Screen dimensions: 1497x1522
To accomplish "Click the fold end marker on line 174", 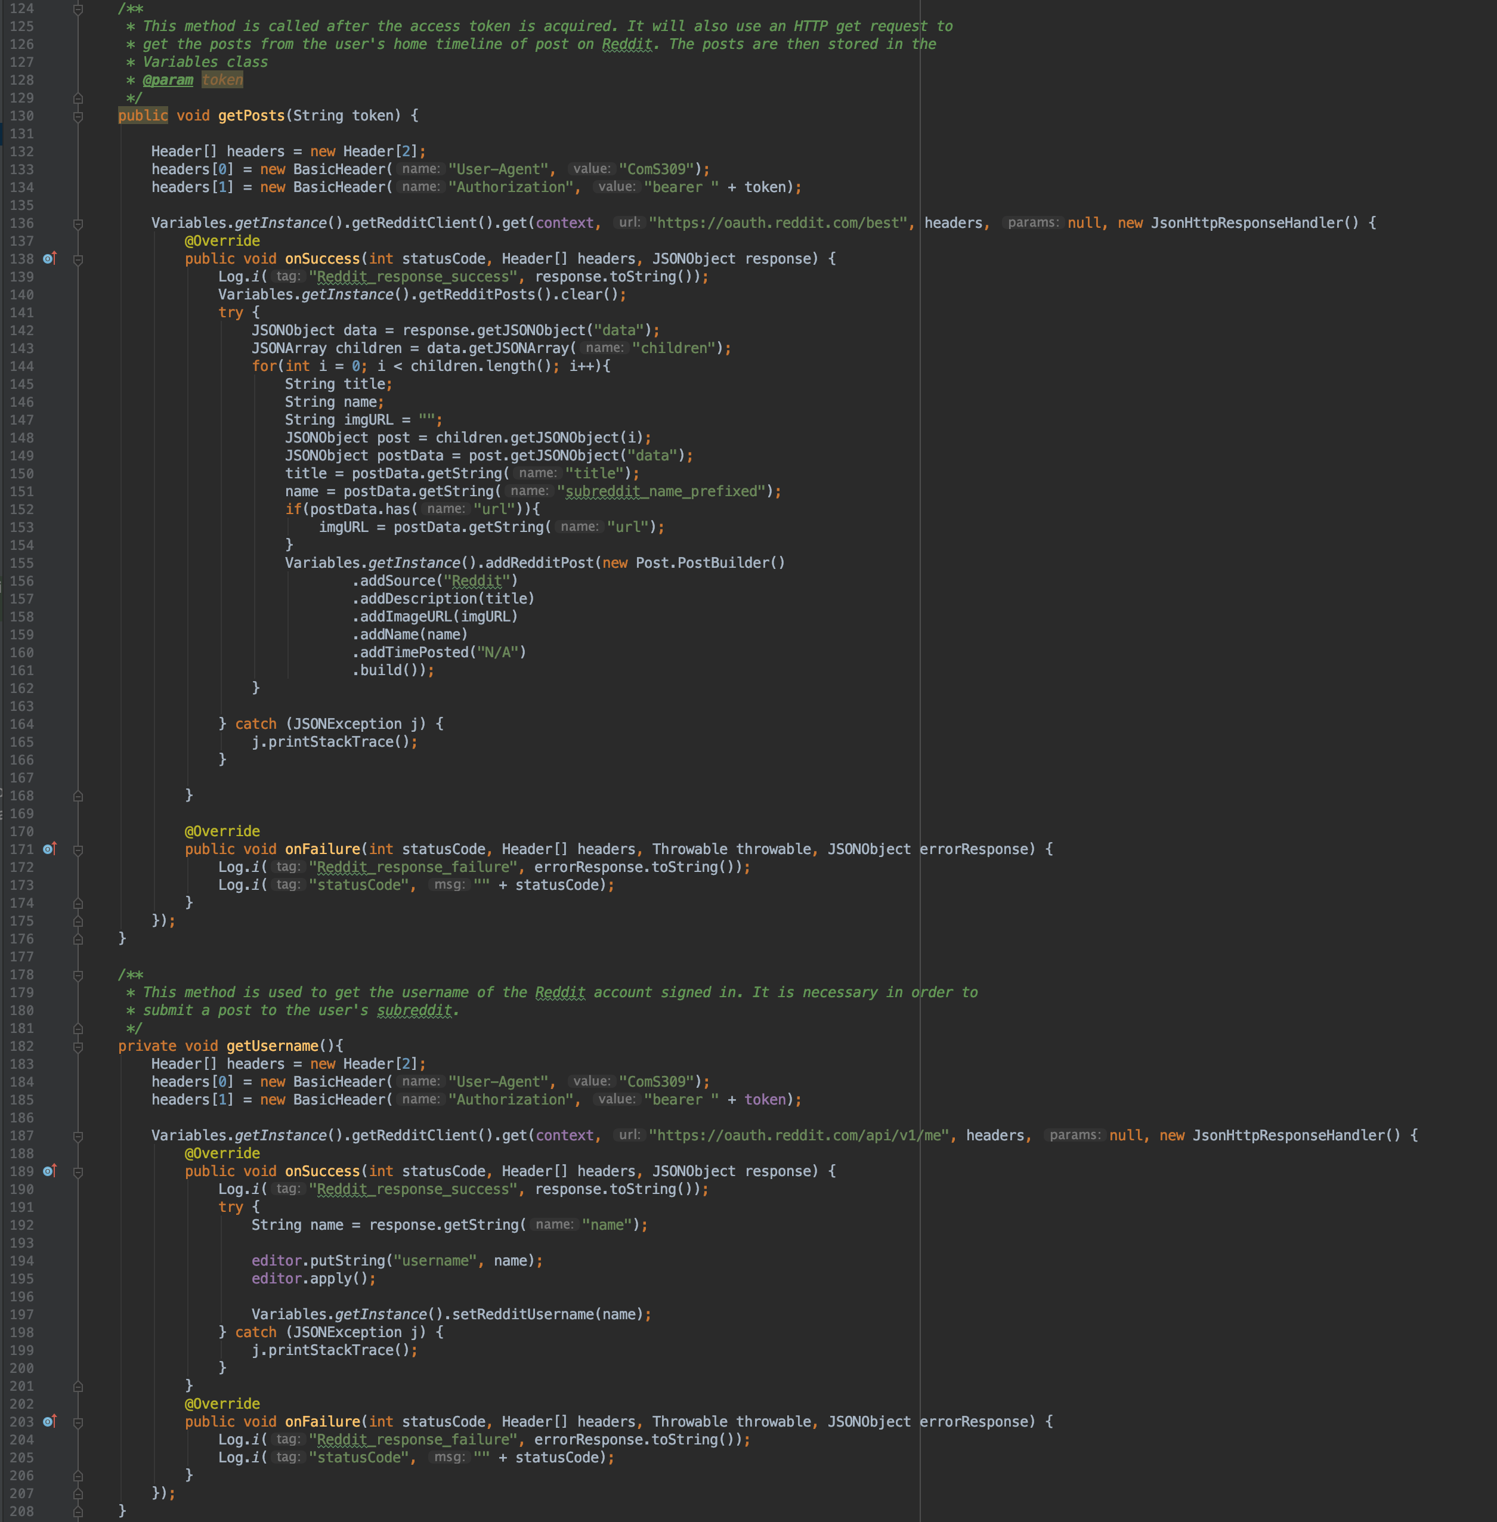I will 78,904.
